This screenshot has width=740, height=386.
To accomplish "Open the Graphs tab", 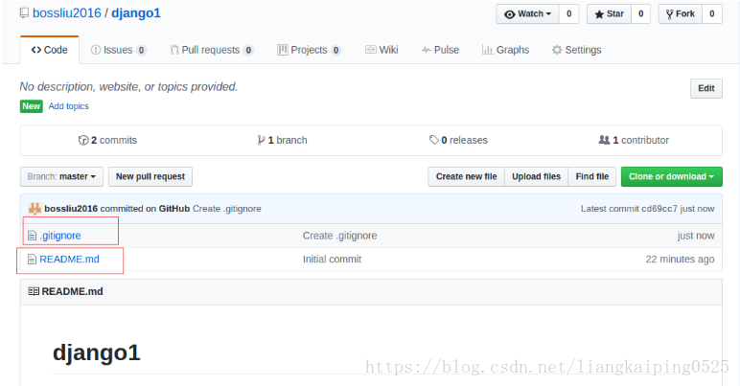I will 505,50.
